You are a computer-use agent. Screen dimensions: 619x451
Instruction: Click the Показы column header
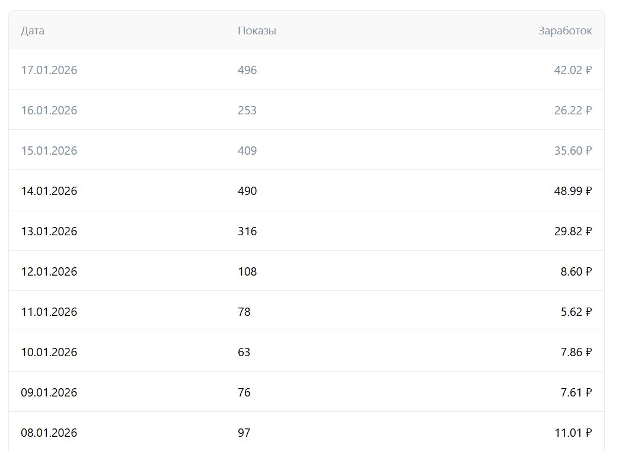coord(257,31)
